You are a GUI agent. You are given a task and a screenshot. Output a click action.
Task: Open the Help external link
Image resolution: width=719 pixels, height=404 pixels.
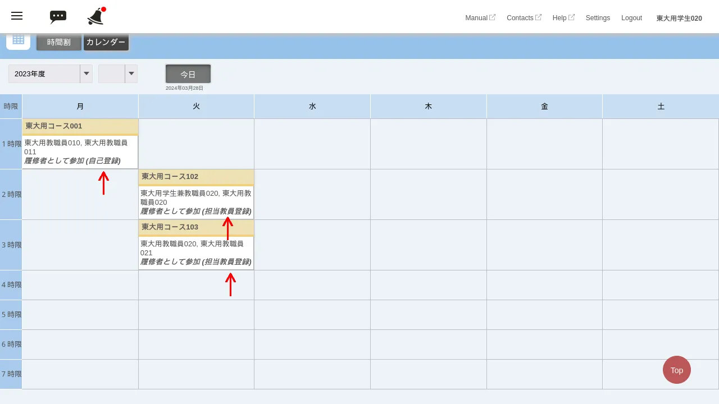click(563, 18)
